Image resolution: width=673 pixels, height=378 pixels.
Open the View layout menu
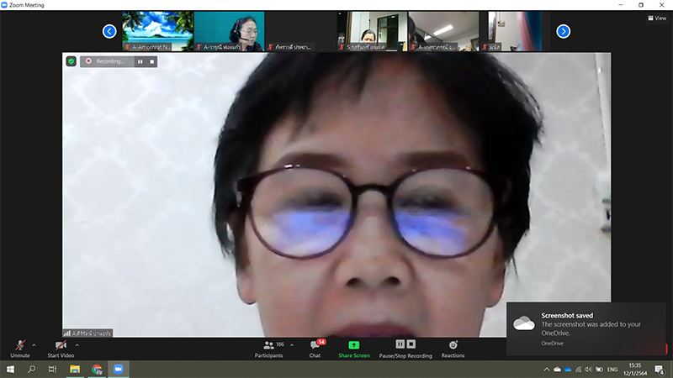click(657, 18)
